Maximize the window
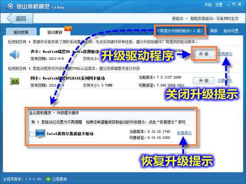This screenshot has width=246, height=184. point(234,4)
